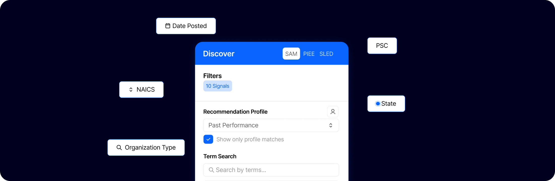Image resolution: width=555 pixels, height=181 pixels.
Task: Click the Discover panel title
Action: (x=219, y=54)
